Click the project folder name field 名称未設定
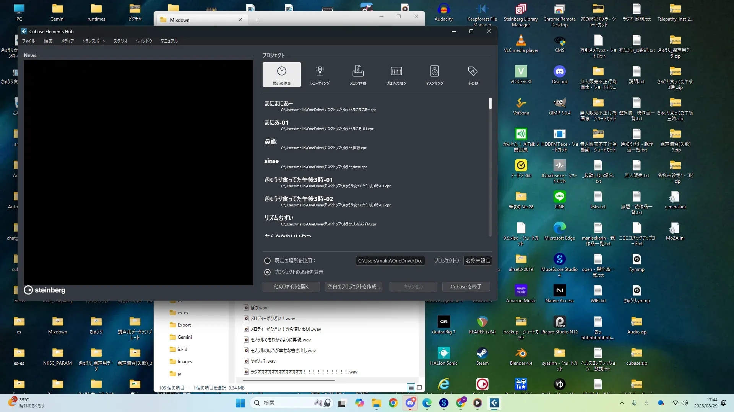The image size is (734, 412). coord(477,261)
